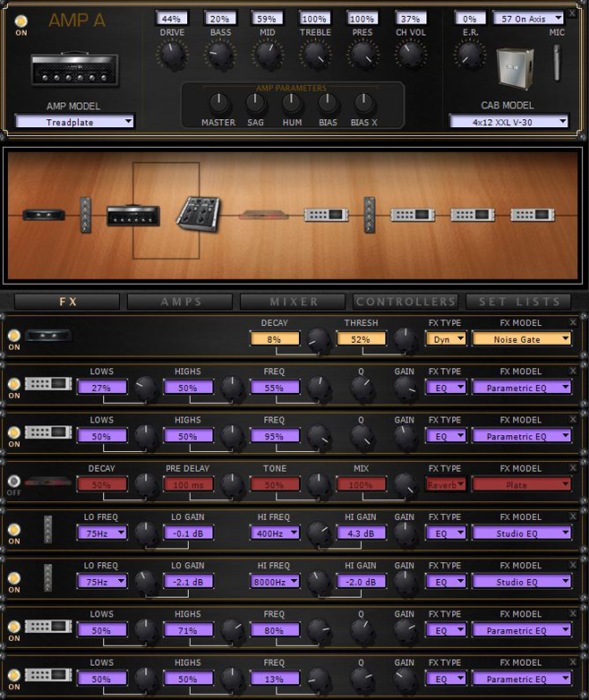Open the Dyn FX type dropdown
The width and height of the screenshot is (589, 700).
pos(446,339)
